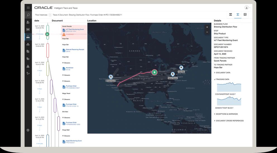The height and width of the screenshot is (153, 277).
Task: Zoom in on the map with plus
Action: coord(207,27)
